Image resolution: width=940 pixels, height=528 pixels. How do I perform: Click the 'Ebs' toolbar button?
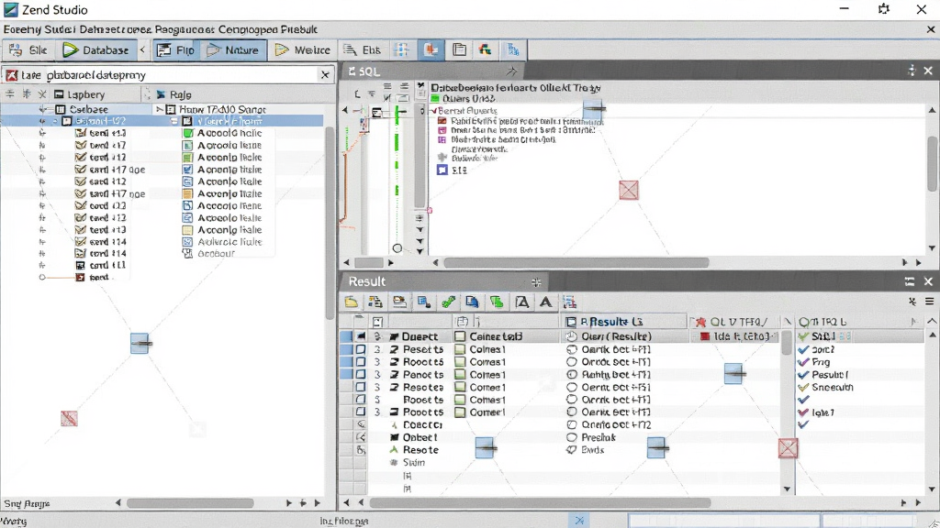362,50
